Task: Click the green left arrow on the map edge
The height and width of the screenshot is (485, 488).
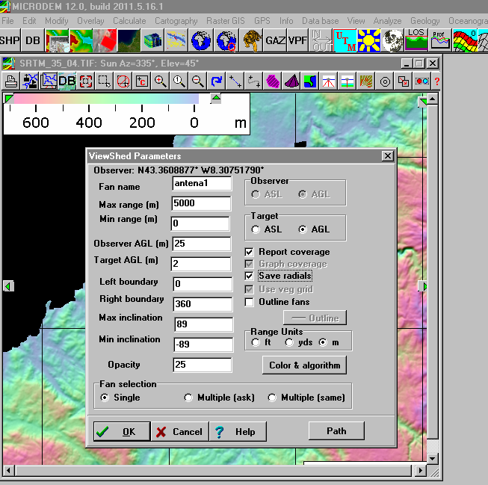Action: coord(8,286)
